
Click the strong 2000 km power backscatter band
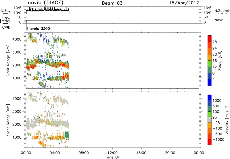pos(48,63)
